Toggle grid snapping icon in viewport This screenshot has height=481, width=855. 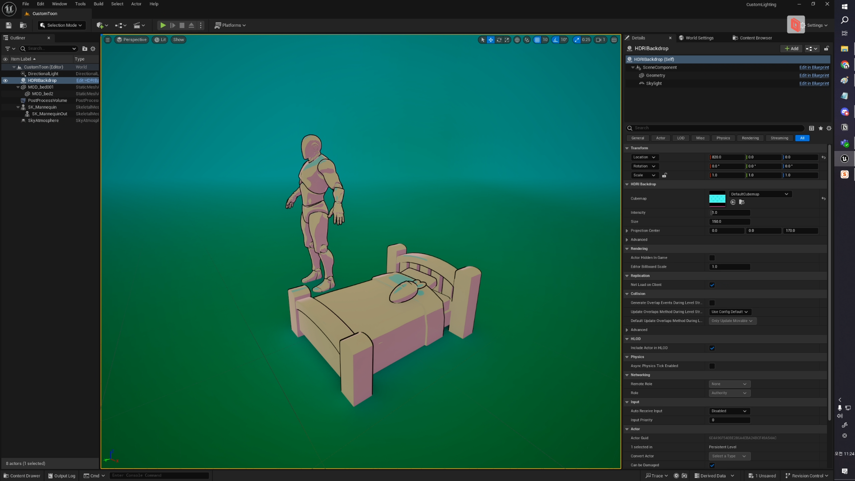537,40
